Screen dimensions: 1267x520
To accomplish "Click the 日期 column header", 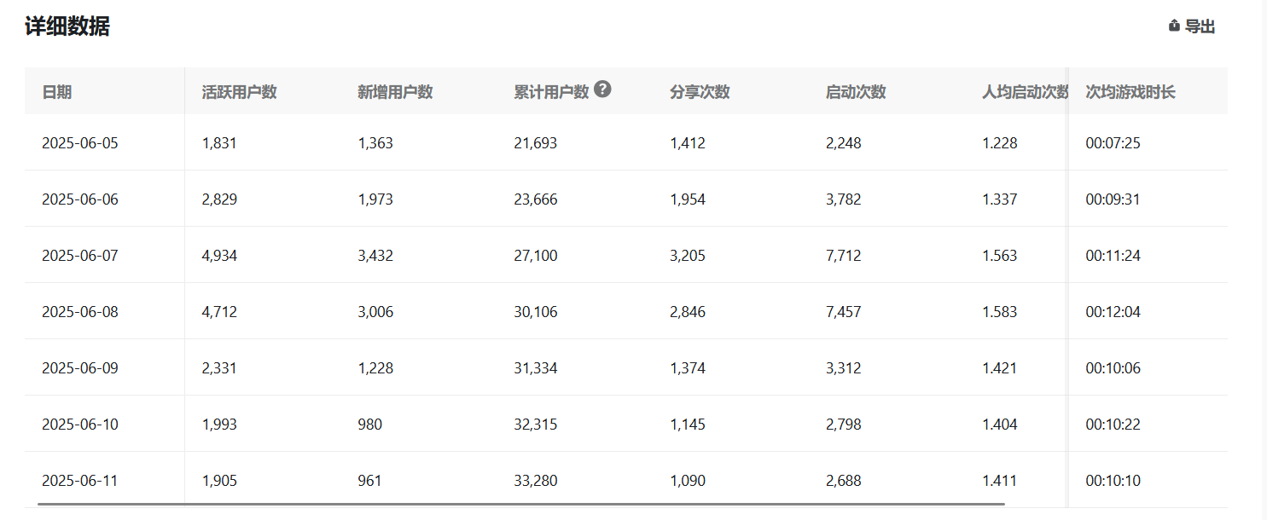I will click(x=57, y=92).
